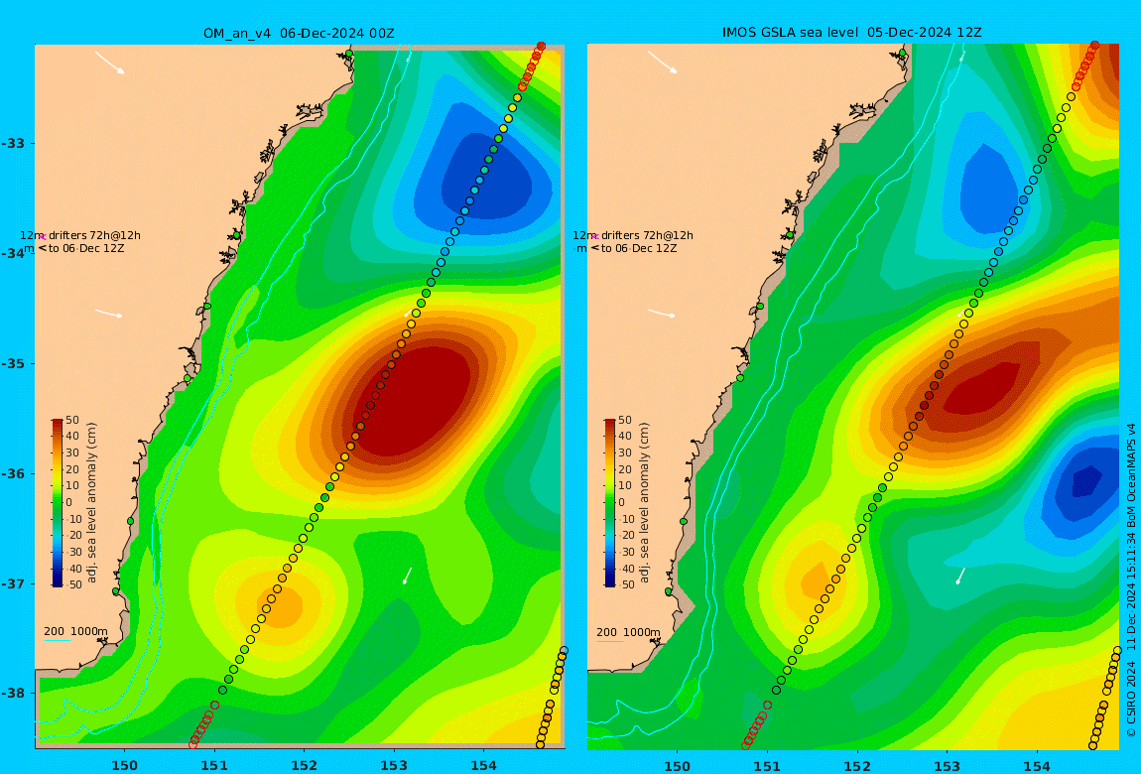The width and height of the screenshot is (1141, 774).
Task: Click the latitude label -37
Action: click(x=15, y=583)
